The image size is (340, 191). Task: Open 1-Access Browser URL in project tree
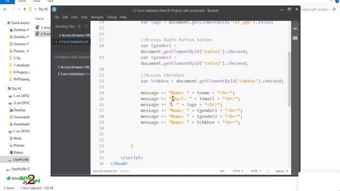(x=74, y=67)
